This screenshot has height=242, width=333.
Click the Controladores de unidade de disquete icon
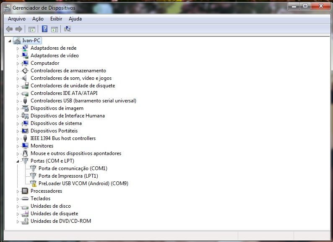(x=25, y=86)
